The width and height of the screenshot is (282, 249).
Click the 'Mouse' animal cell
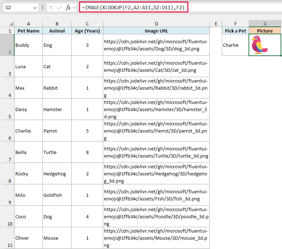[57, 238]
